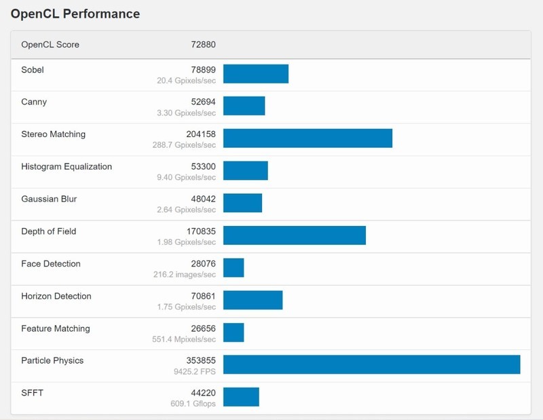This screenshot has width=543, height=420.
Task: Click the Face Detection label
Action: pyautogui.click(x=51, y=264)
